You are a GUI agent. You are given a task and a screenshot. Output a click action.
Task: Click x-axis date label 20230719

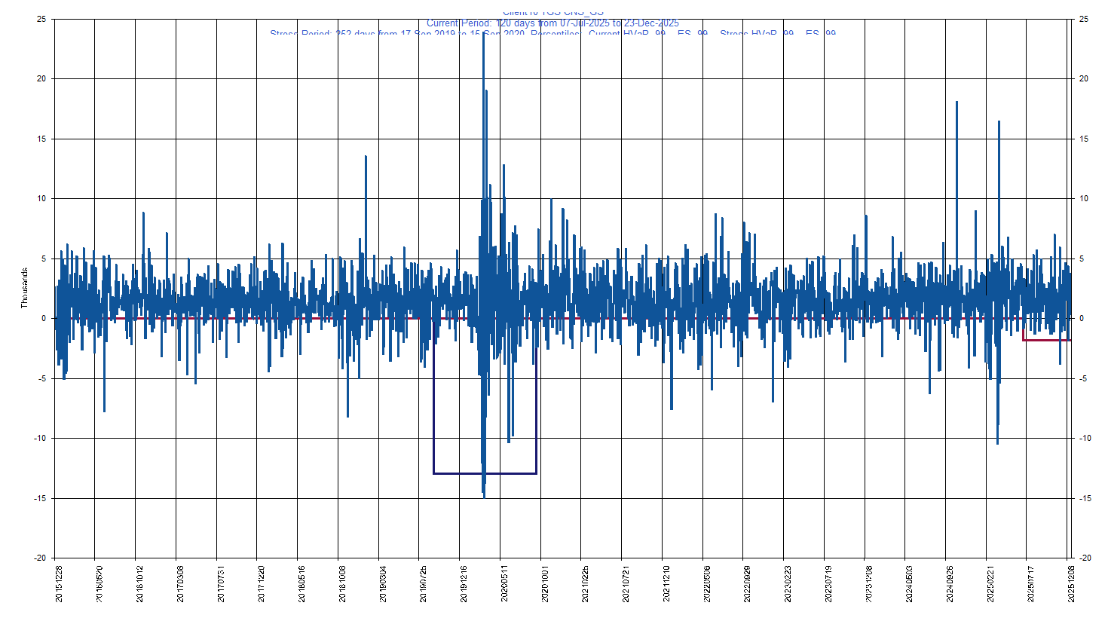[829, 584]
